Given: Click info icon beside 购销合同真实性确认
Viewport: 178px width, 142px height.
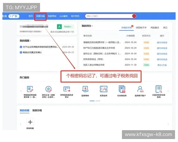Looking at the screenshot, I should click(21, 52).
